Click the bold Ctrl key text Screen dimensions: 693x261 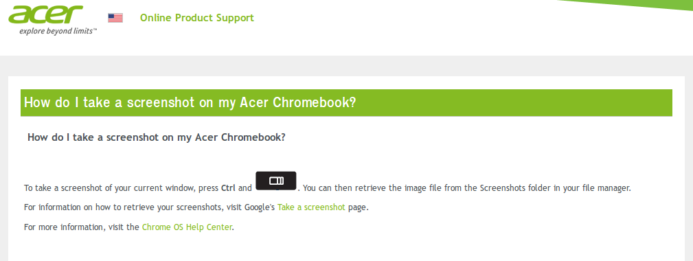tap(228, 188)
